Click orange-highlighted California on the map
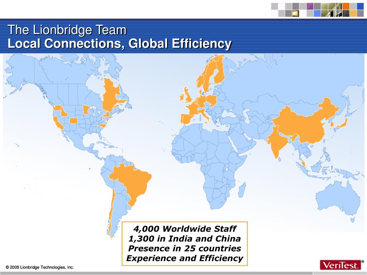Screen dimensions: 367x275 (x=58, y=122)
